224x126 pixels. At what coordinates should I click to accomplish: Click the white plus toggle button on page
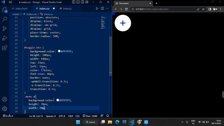[123, 23]
